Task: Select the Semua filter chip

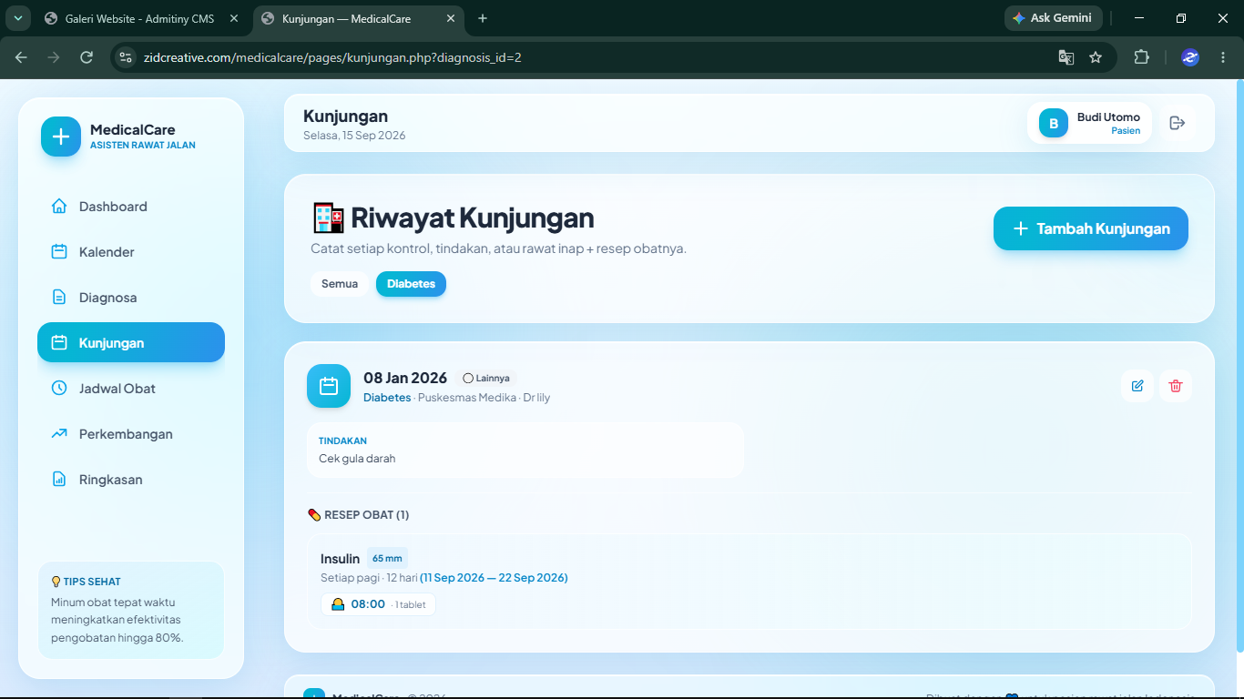Action: click(x=340, y=284)
